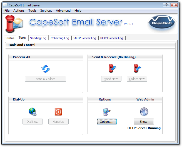Switch to the Status tab

(x=10, y=38)
